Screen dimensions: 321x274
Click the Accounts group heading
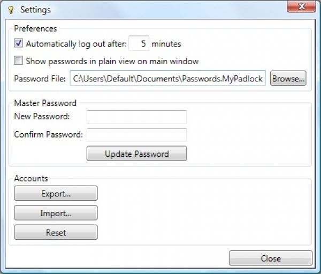[30, 178]
